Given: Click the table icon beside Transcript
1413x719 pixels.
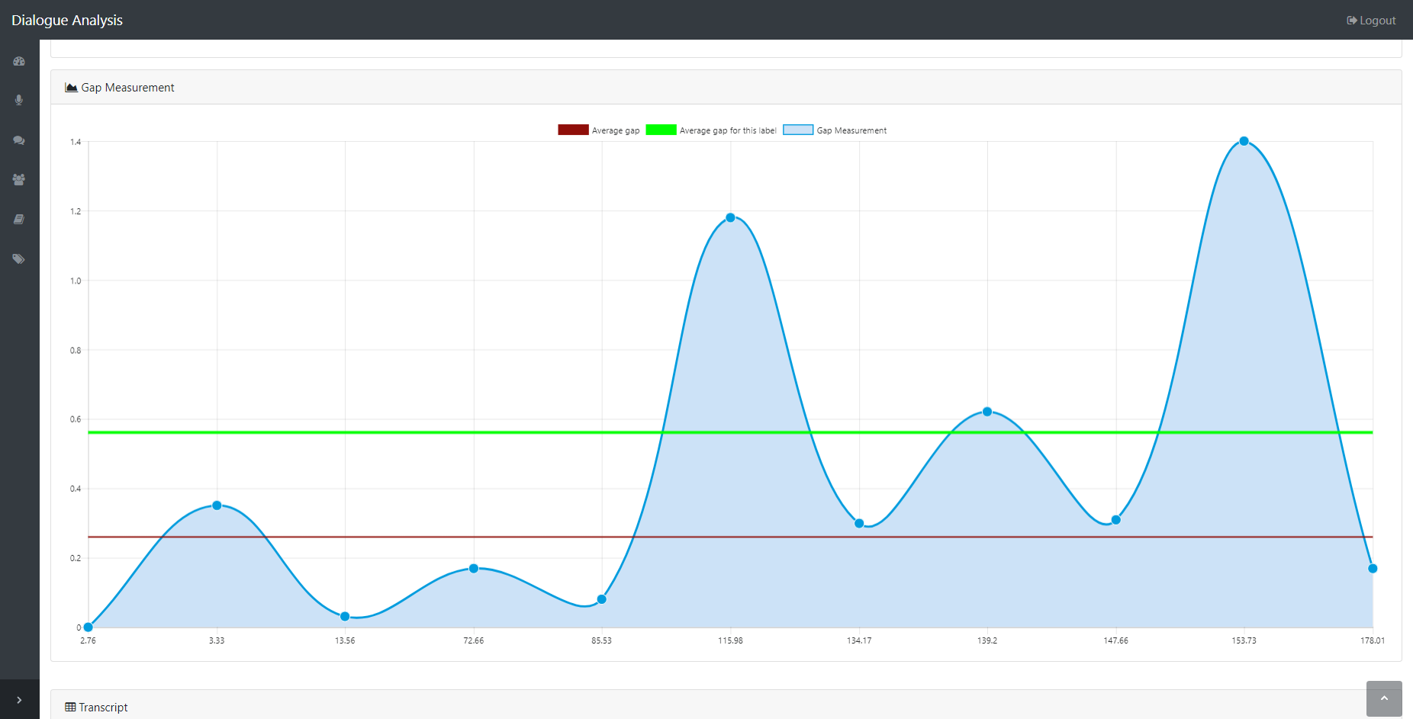Looking at the screenshot, I should (x=70, y=707).
